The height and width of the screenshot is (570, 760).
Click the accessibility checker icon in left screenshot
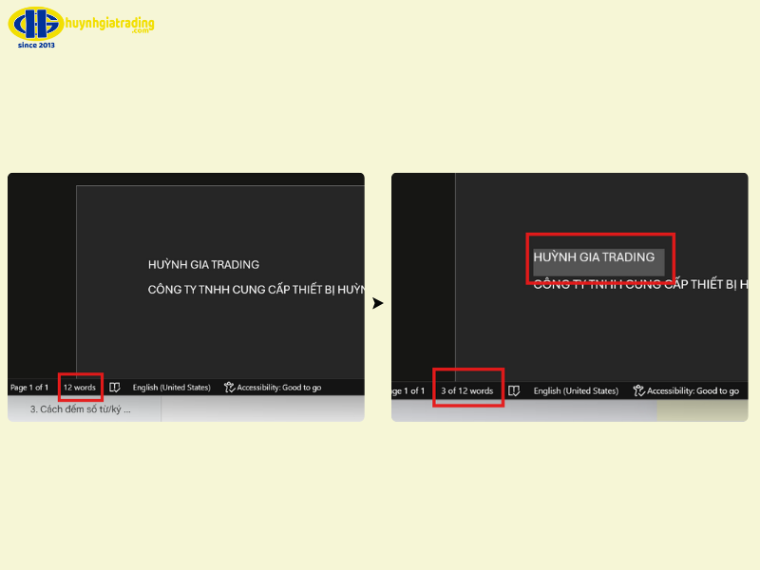(x=229, y=388)
